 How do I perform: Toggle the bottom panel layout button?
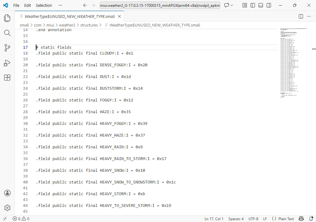(261, 5)
